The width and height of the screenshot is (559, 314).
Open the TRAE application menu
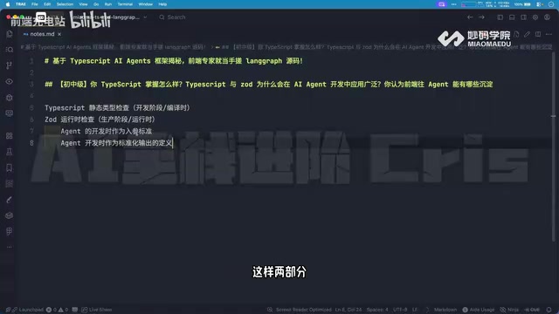pyautogui.click(x=21, y=4)
